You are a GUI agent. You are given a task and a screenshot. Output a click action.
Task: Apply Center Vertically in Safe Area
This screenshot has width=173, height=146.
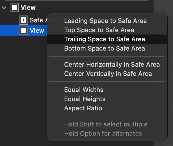pyautogui.click(x=108, y=74)
